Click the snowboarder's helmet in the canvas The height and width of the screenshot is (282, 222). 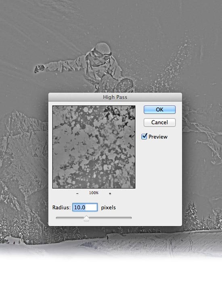click(x=103, y=48)
